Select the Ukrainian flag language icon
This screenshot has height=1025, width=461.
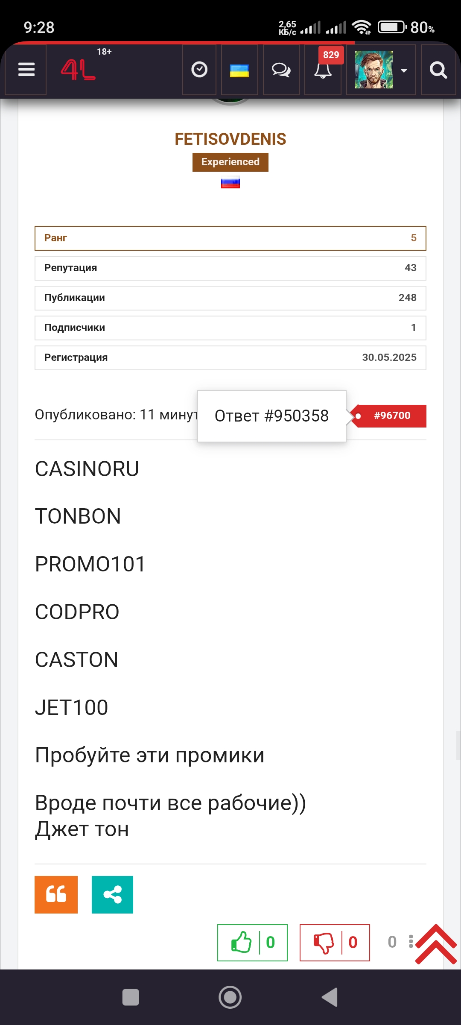point(239,70)
